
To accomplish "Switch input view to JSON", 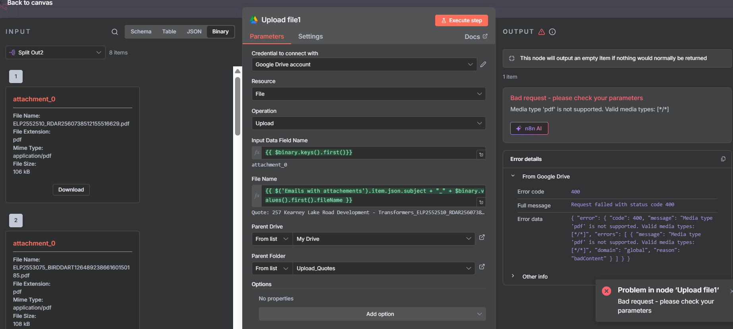I will pos(194,32).
